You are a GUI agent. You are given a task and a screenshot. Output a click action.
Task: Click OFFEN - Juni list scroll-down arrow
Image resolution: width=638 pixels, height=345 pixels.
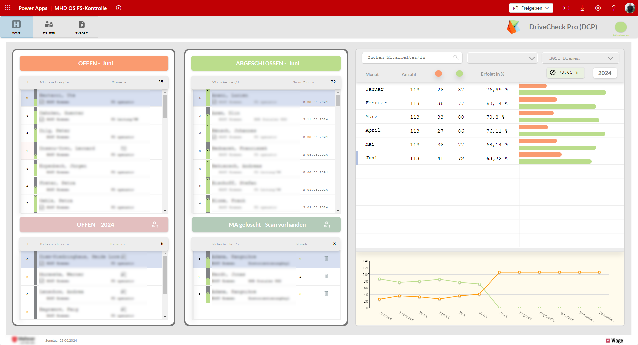[x=165, y=211]
